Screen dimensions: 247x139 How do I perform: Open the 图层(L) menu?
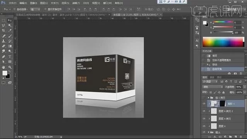44,3
